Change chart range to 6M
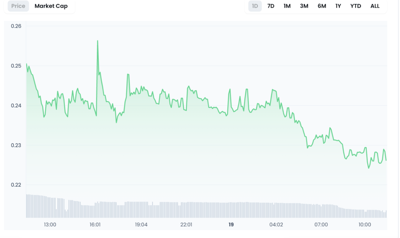 click(322, 6)
